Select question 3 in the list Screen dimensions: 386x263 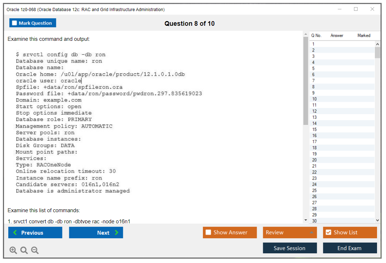pos(314,56)
